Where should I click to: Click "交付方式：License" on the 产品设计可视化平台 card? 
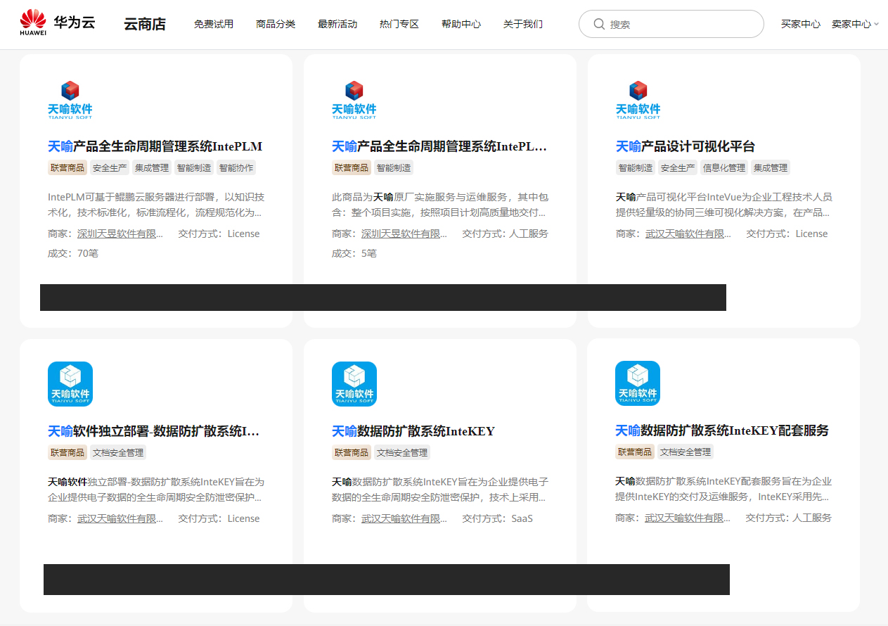click(787, 234)
